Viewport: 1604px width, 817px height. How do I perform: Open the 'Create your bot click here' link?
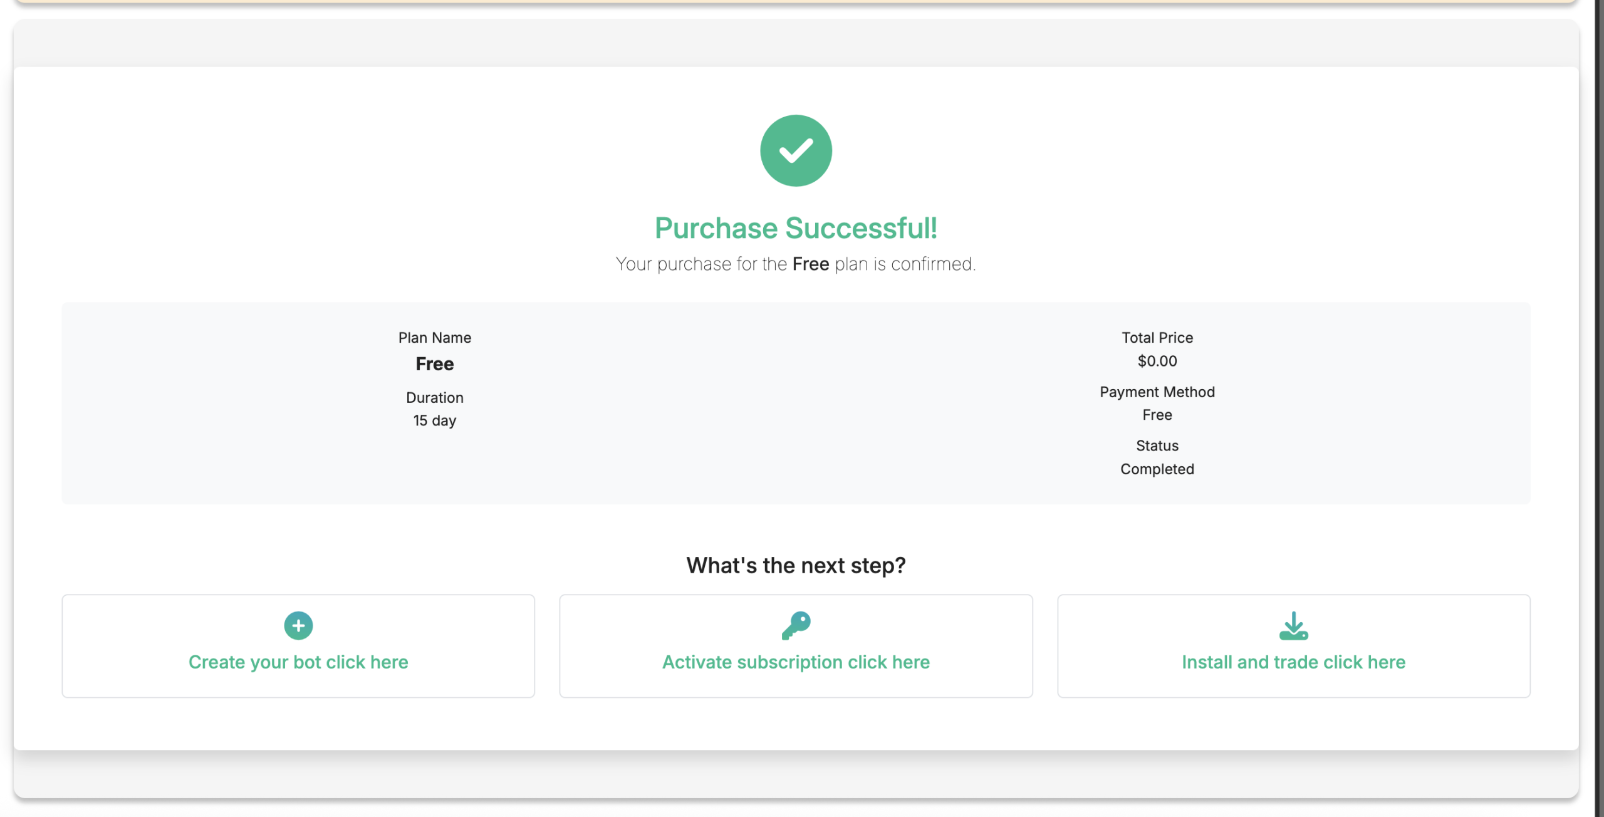pos(298,662)
